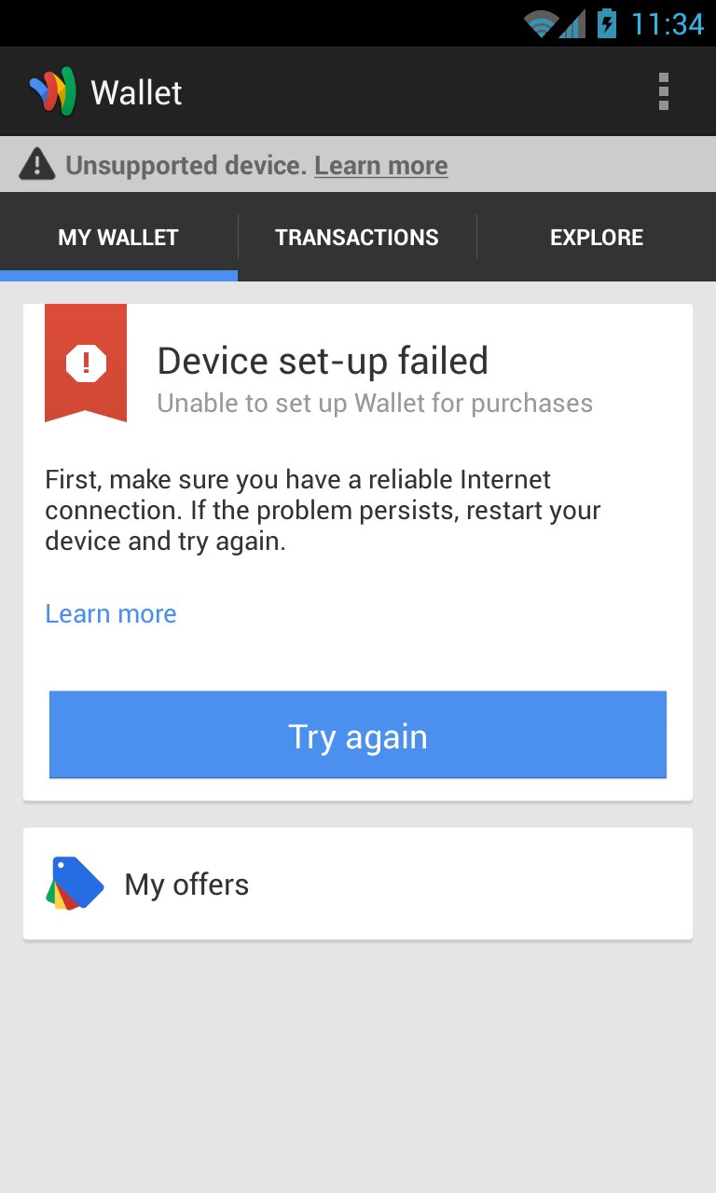716x1193 pixels.
Task: Tap the Google Wallet logo icon
Action: (52, 92)
